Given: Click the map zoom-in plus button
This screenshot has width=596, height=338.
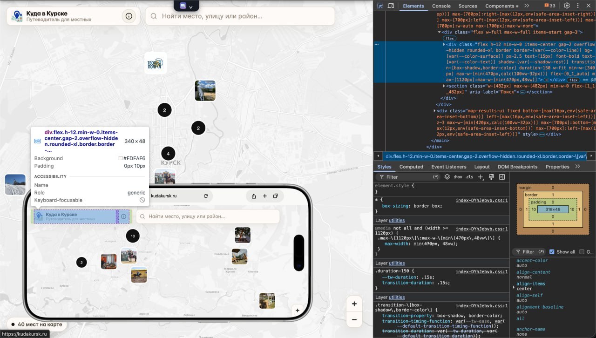Looking at the screenshot, I should coord(354,304).
